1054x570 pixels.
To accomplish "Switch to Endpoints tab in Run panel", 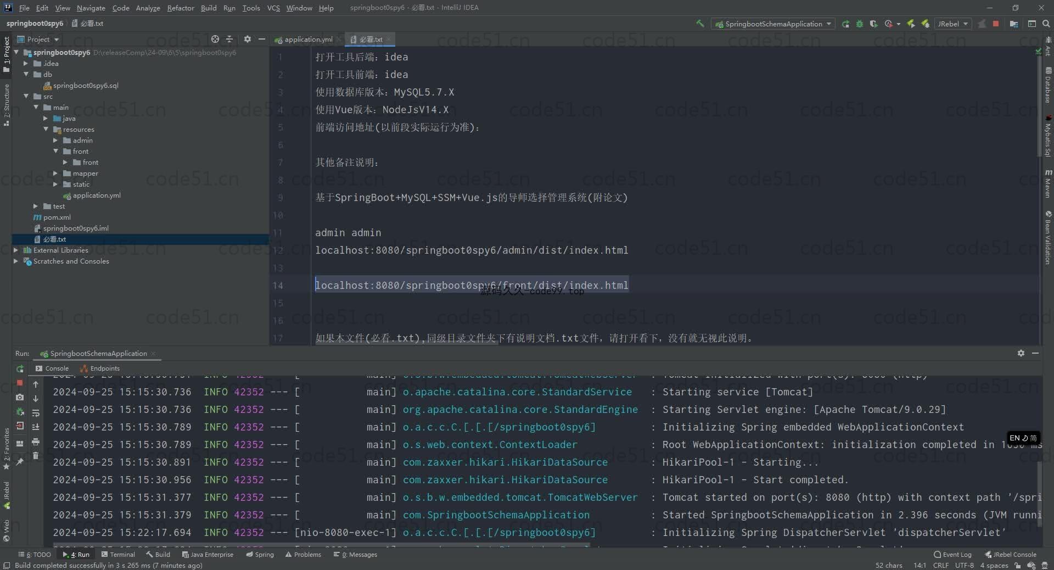I will click(99, 368).
